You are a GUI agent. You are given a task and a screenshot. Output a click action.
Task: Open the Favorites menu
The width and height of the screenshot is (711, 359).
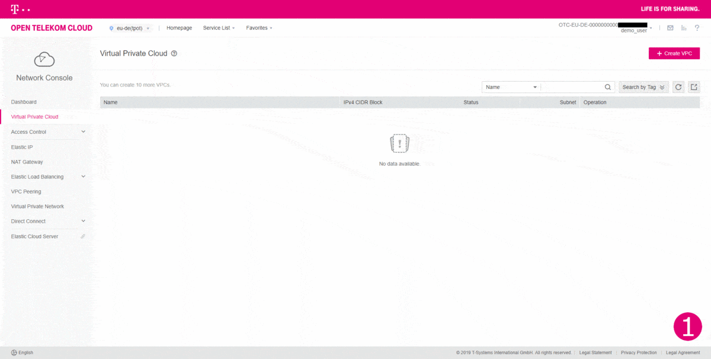(259, 28)
